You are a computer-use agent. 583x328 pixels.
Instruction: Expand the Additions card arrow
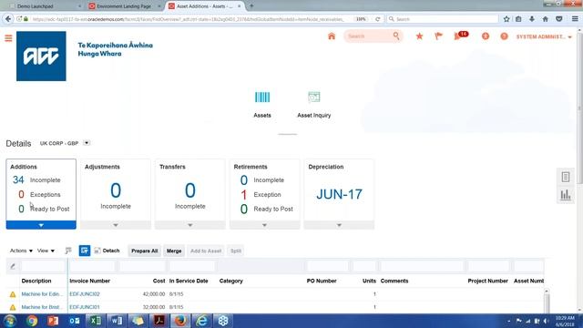[x=41, y=225]
